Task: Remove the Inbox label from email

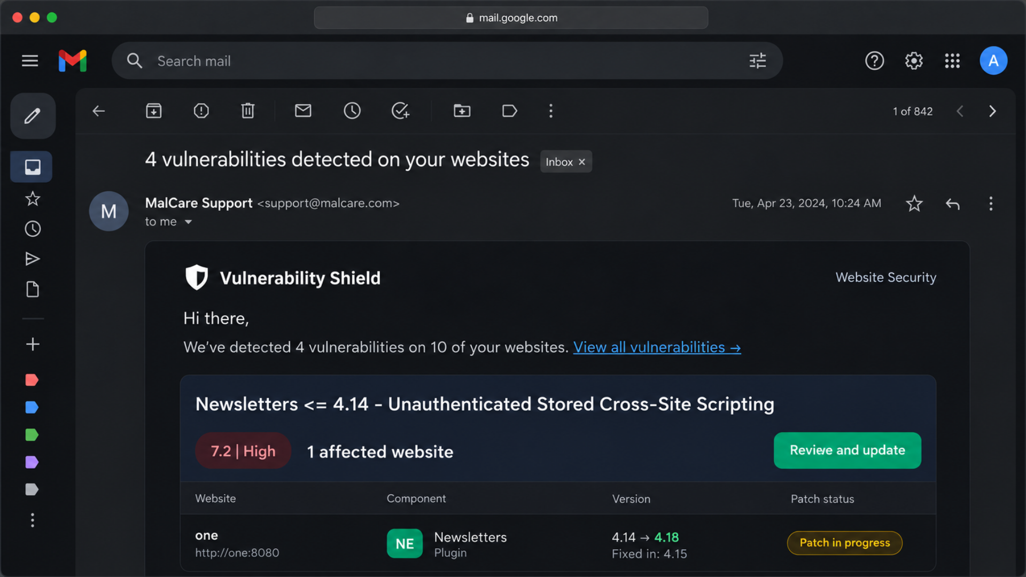Action: tap(582, 162)
